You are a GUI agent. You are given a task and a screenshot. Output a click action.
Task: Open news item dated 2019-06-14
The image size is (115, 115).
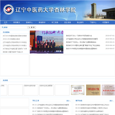(83, 45)
